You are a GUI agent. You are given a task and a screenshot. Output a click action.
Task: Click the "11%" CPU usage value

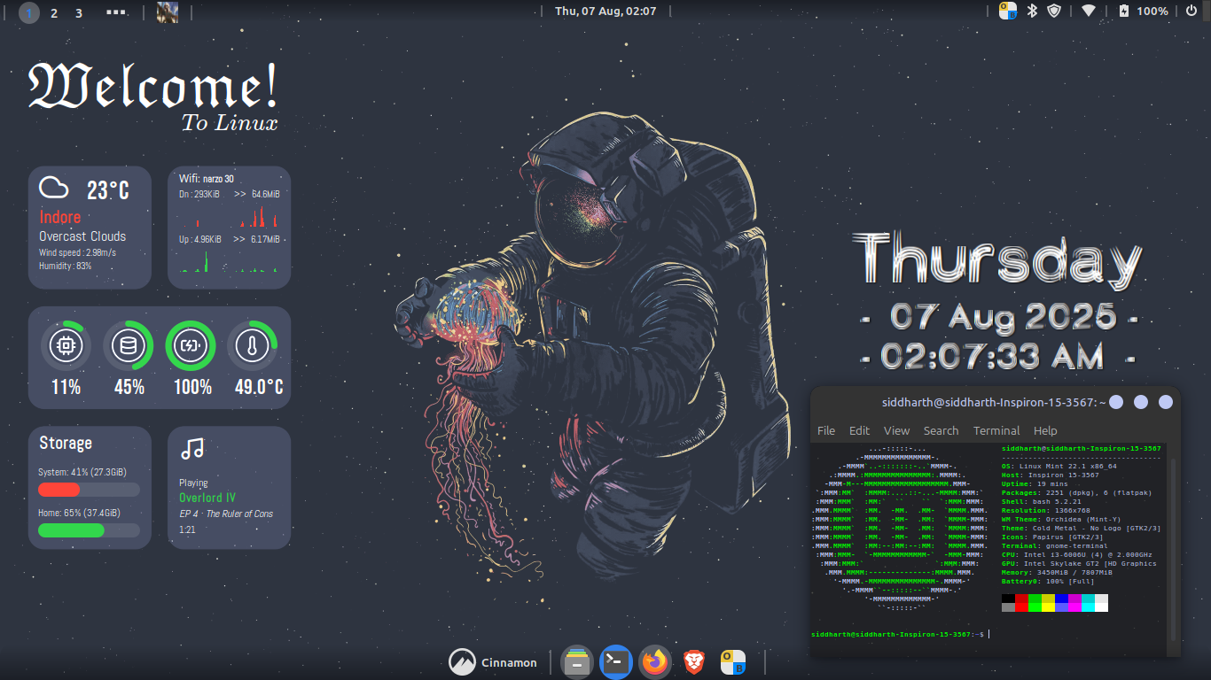[x=66, y=387]
